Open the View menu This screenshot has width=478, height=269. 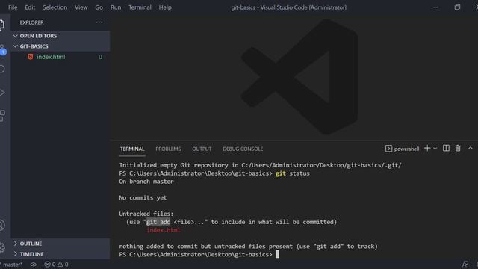point(81,7)
